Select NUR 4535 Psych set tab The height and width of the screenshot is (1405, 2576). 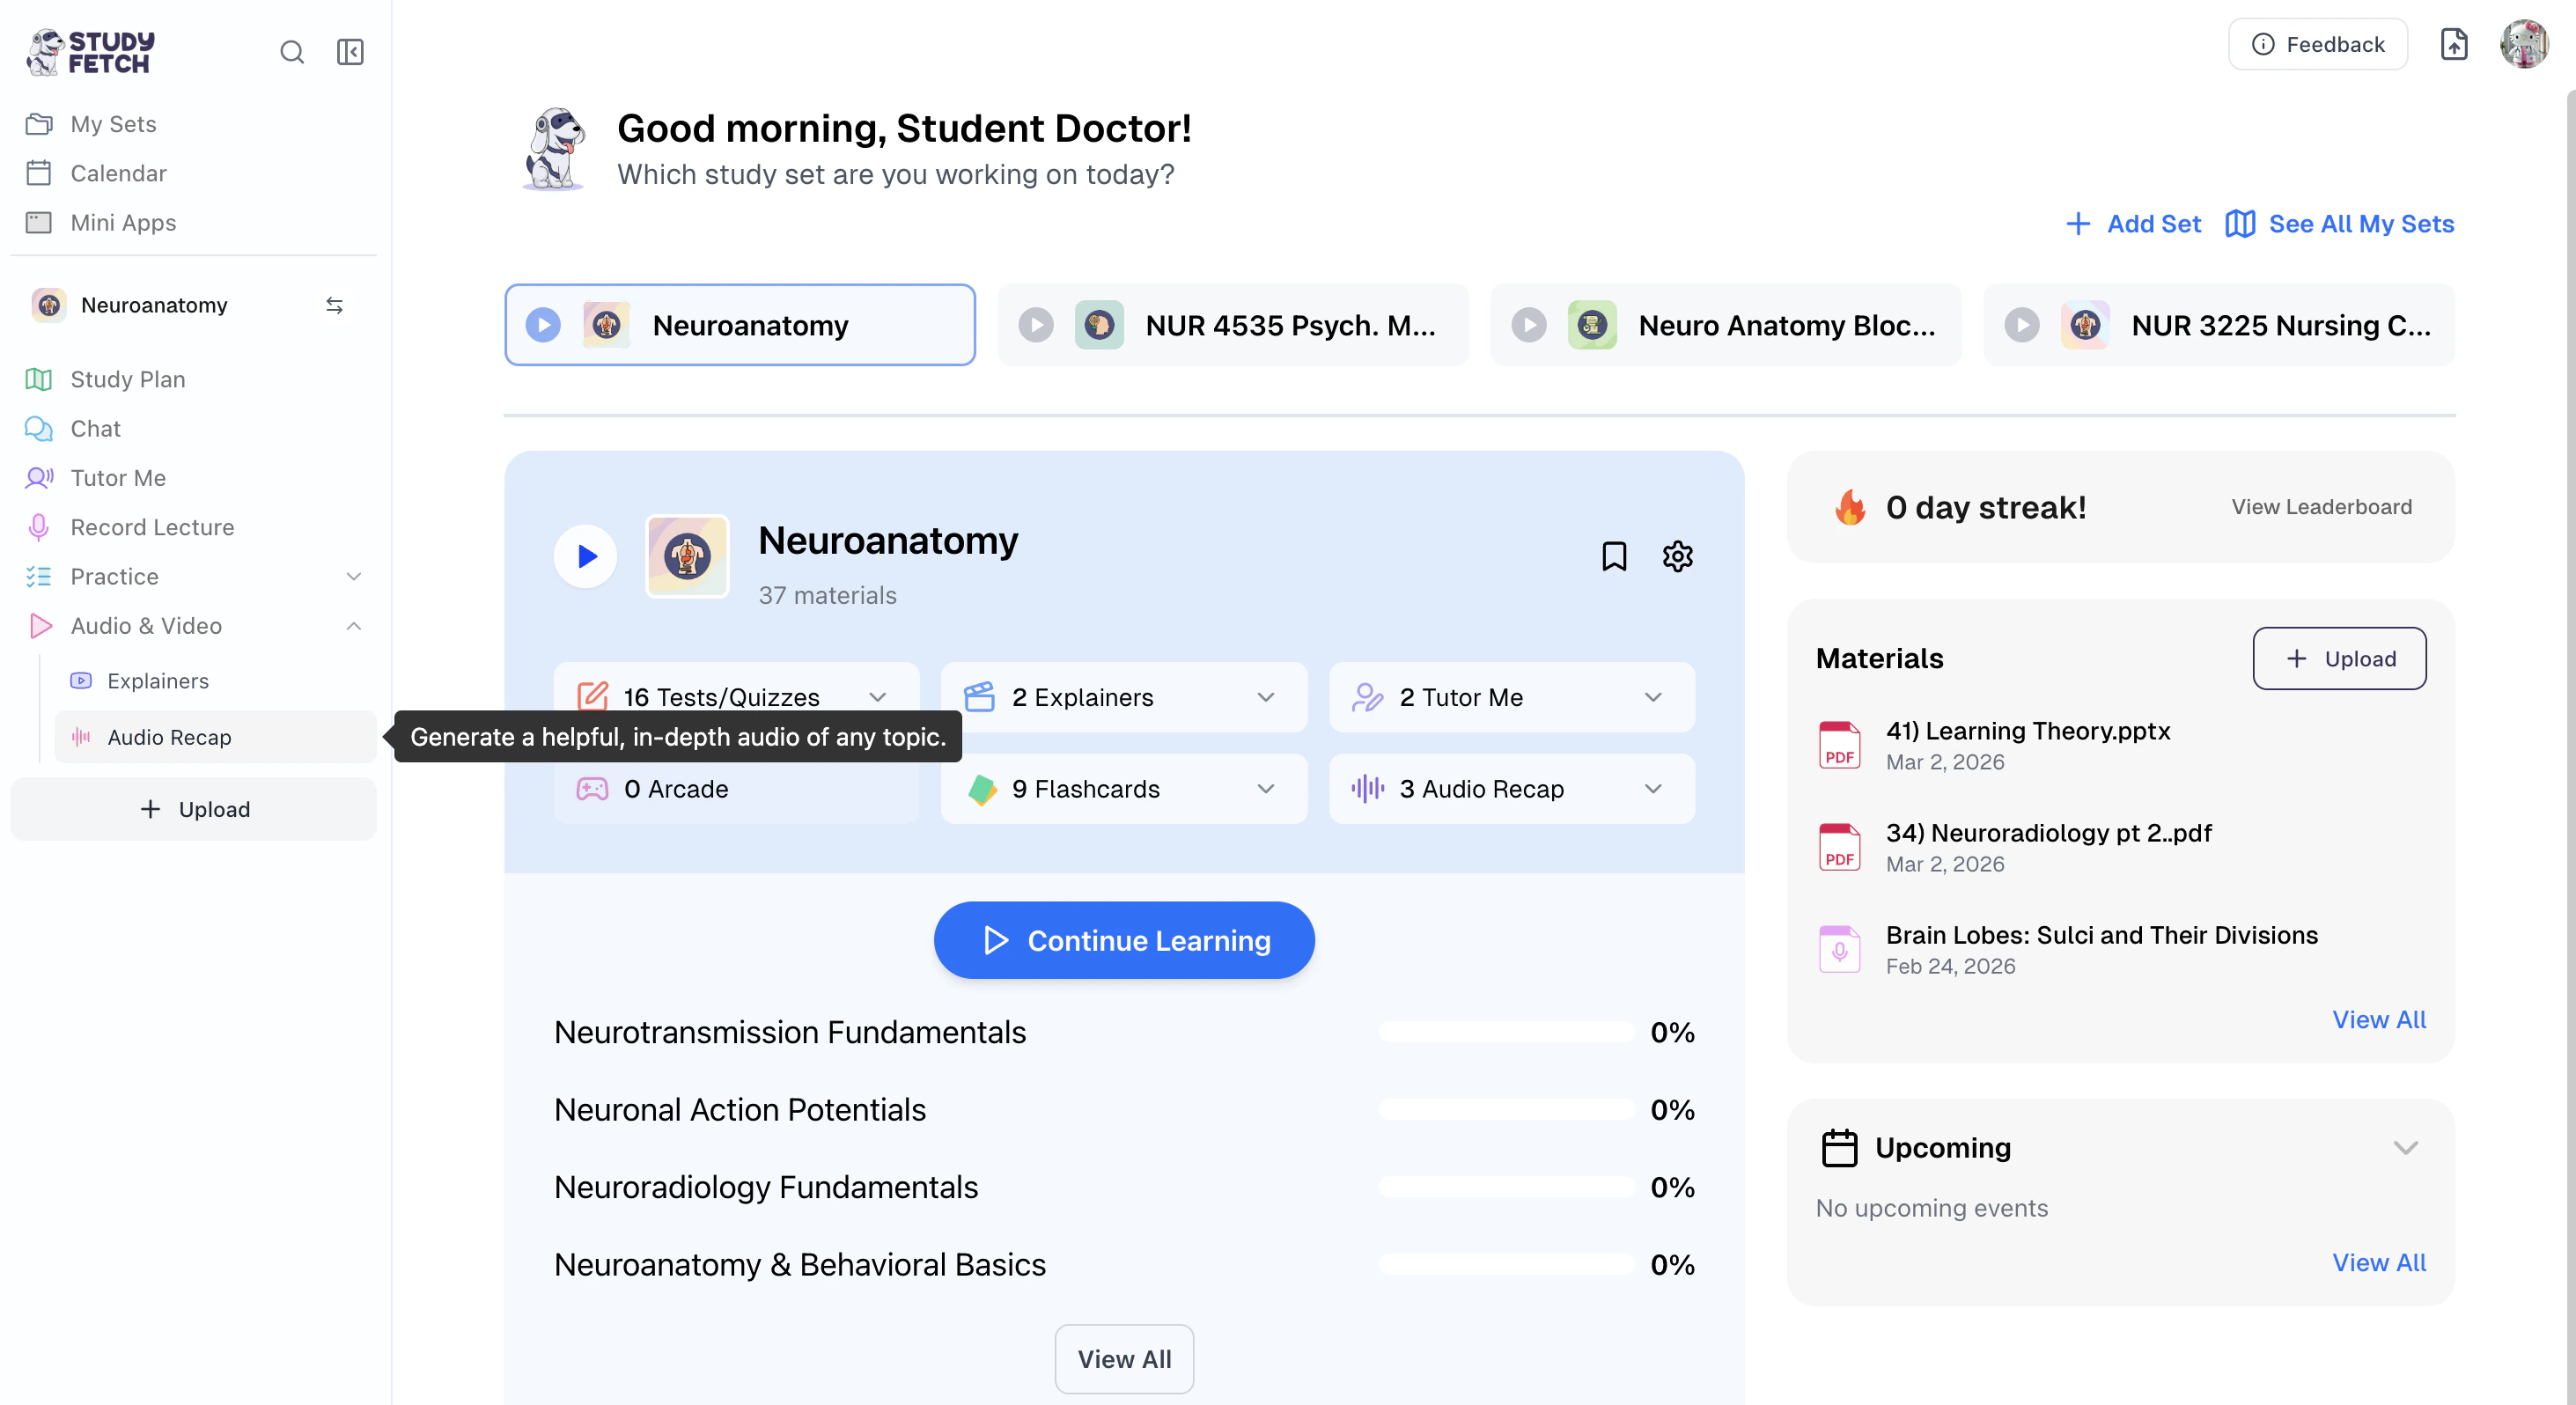(x=1232, y=325)
